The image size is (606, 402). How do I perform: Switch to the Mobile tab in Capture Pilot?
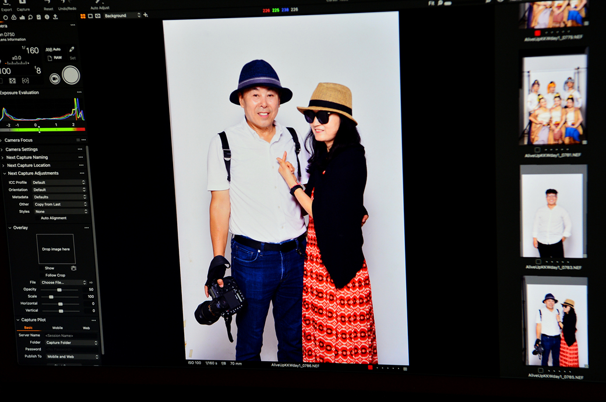pyautogui.click(x=58, y=328)
